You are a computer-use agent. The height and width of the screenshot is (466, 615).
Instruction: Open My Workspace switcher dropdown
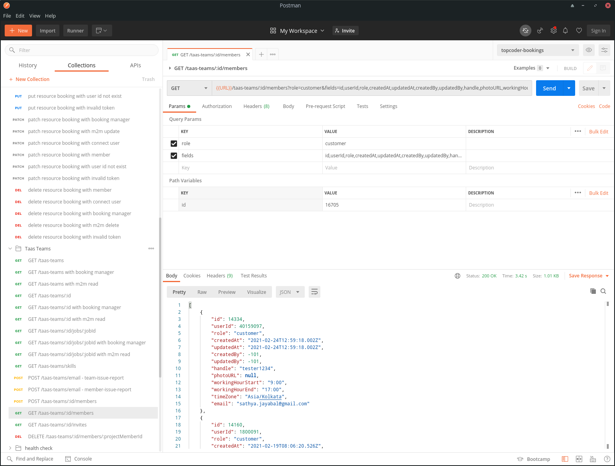coord(297,31)
